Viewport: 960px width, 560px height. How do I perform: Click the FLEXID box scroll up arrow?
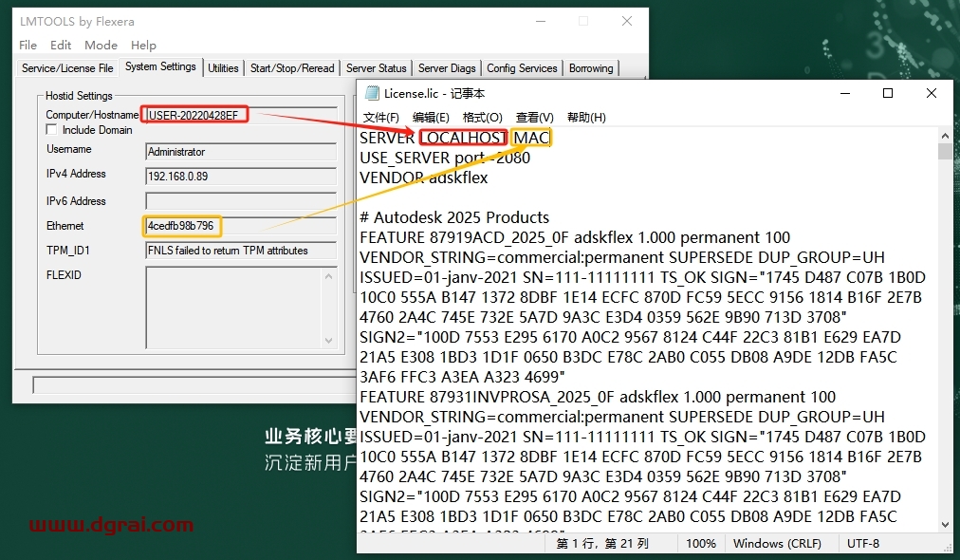point(329,276)
